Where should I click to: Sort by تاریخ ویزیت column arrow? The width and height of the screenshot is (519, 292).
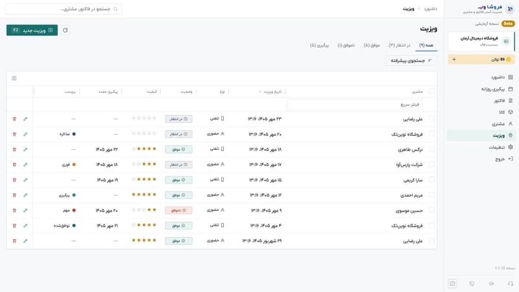[x=260, y=91]
